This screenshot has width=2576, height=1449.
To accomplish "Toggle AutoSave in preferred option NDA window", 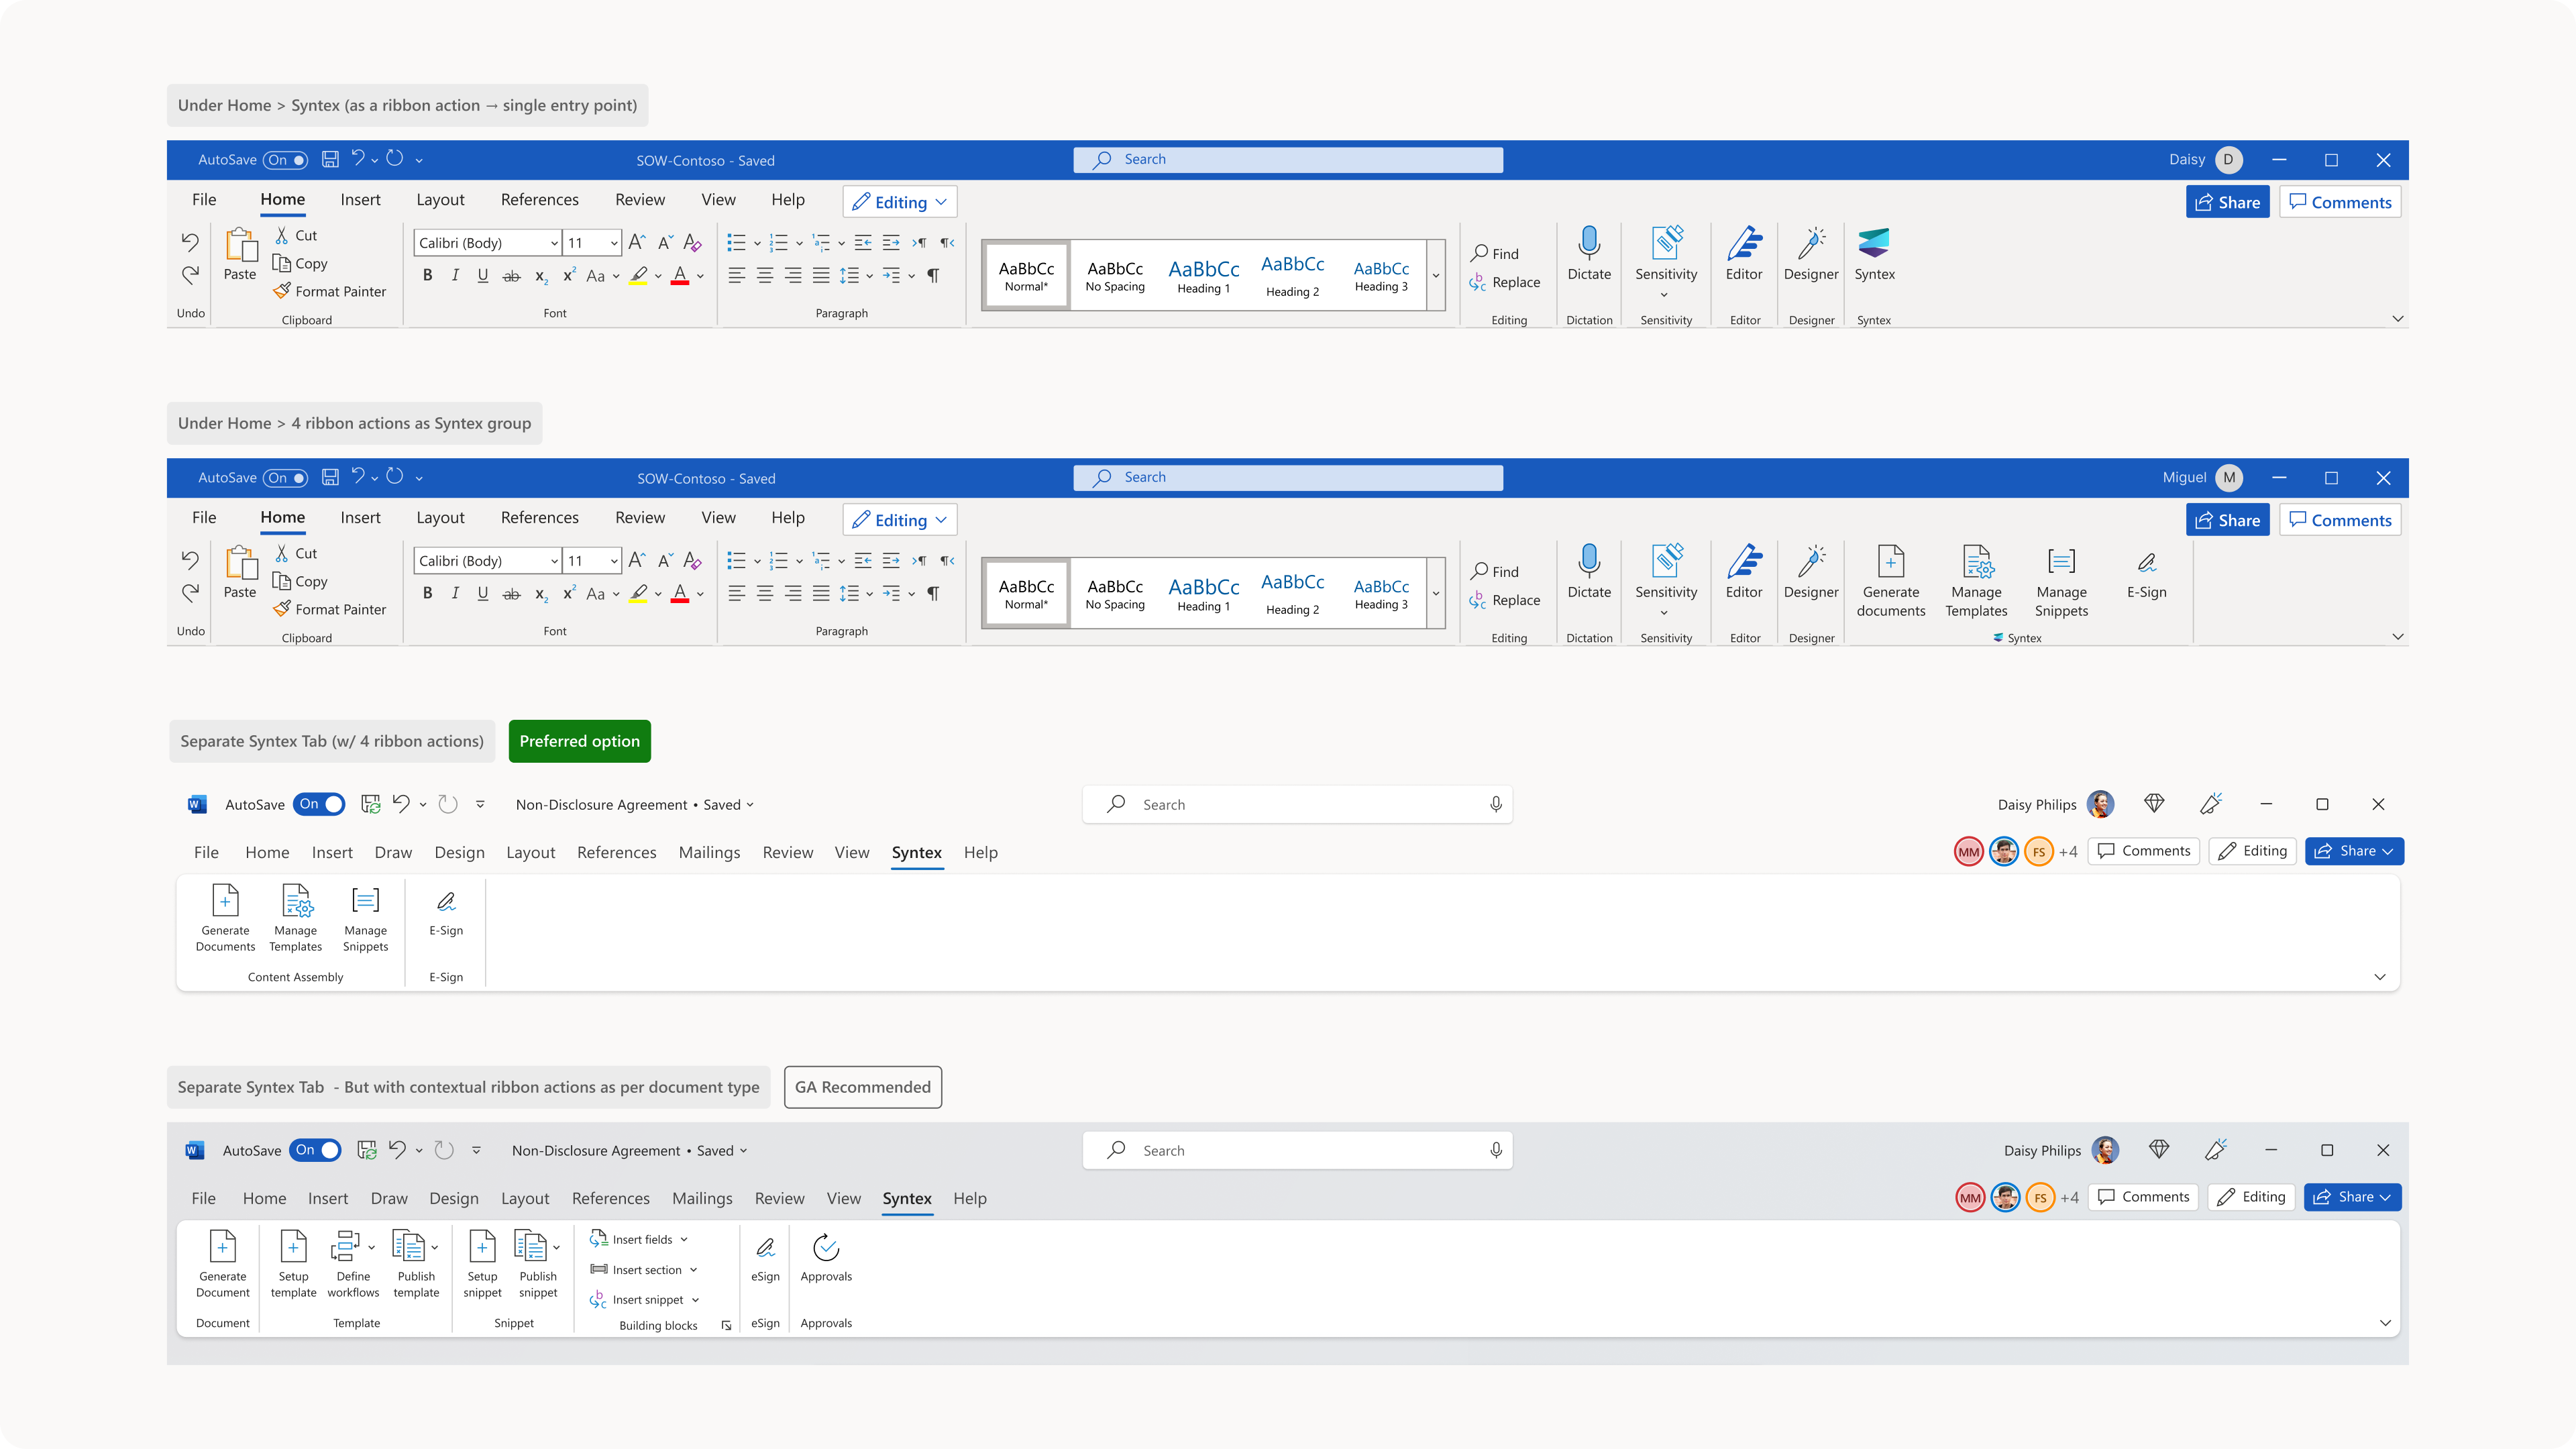I will (x=319, y=804).
